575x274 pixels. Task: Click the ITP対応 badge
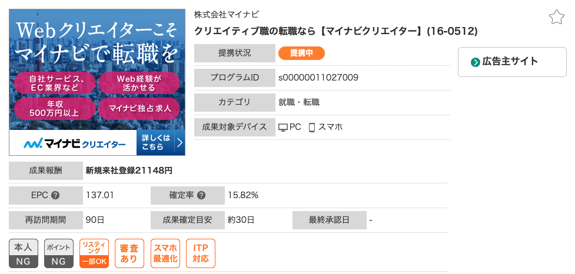[201, 253]
